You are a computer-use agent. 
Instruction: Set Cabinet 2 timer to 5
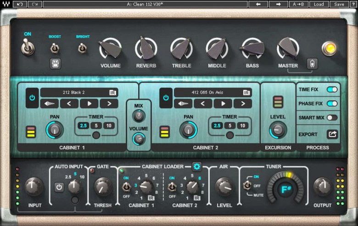230,126
